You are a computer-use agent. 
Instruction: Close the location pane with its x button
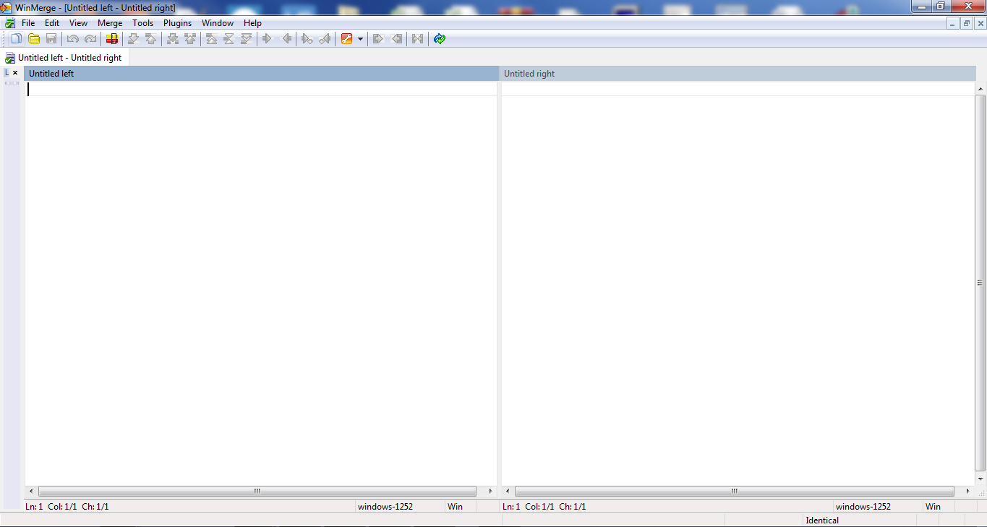pos(15,73)
